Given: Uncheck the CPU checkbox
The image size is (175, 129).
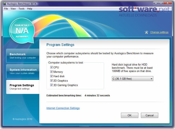Looking at the screenshot, I should [51, 67].
